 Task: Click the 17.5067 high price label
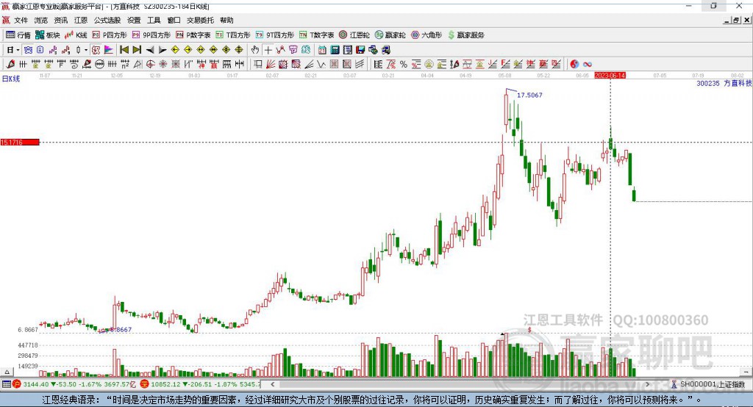point(529,95)
